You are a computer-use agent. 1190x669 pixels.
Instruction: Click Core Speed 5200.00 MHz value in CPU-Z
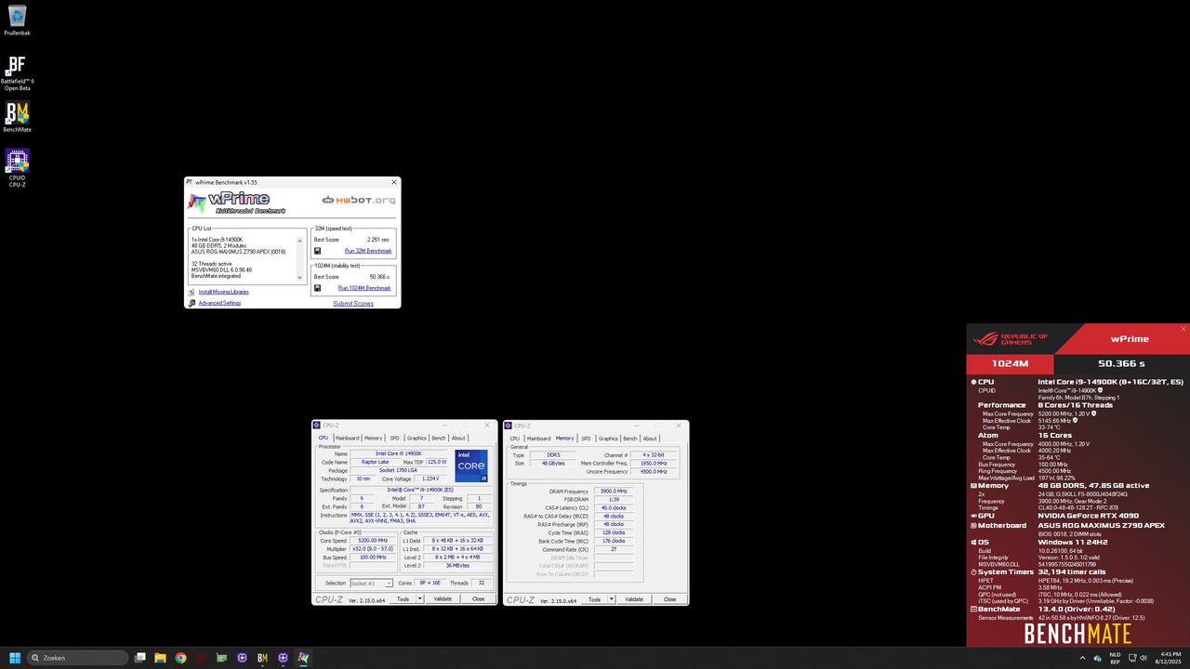pos(373,540)
